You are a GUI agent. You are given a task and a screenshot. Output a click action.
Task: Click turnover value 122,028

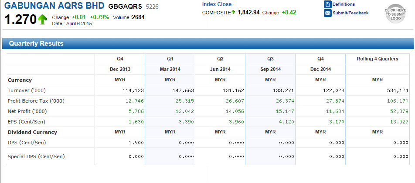333,90
